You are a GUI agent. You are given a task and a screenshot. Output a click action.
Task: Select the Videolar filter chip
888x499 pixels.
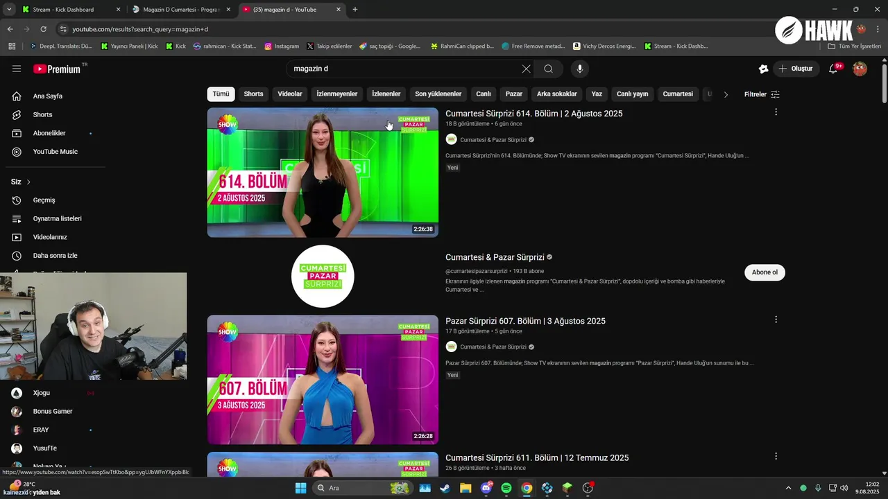click(290, 94)
